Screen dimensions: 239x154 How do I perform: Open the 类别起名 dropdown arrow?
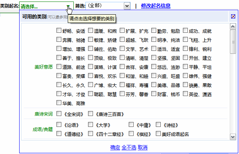click(x=69, y=6)
